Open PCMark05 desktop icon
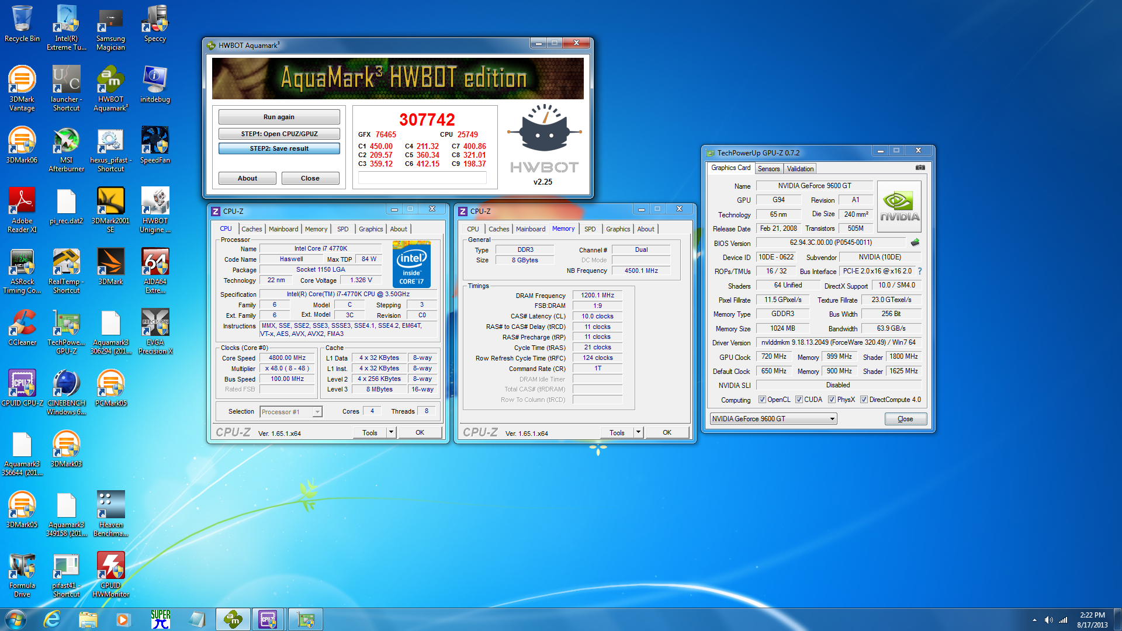Viewport: 1122px width, 631px height. 111,388
